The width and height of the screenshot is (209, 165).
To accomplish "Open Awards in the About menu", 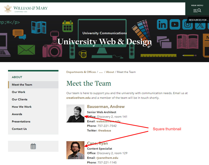I will point(17,114).
